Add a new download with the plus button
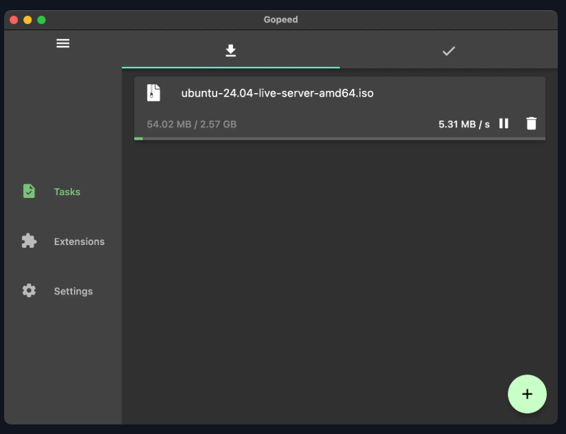The width and height of the screenshot is (566, 434). (x=527, y=394)
